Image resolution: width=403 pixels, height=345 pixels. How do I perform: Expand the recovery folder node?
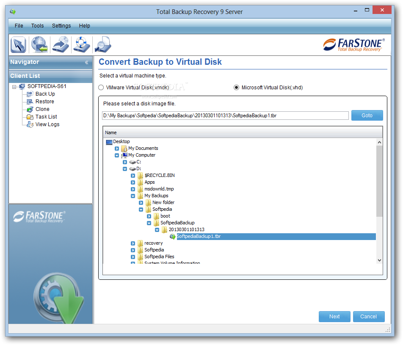[133, 243]
